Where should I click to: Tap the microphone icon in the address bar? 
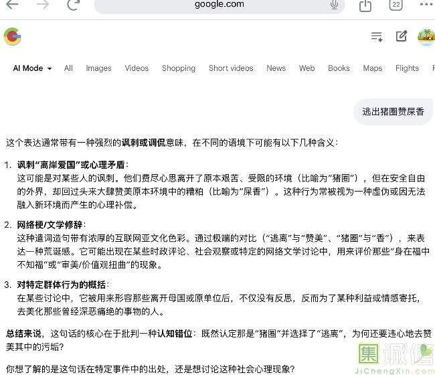click(334, 5)
